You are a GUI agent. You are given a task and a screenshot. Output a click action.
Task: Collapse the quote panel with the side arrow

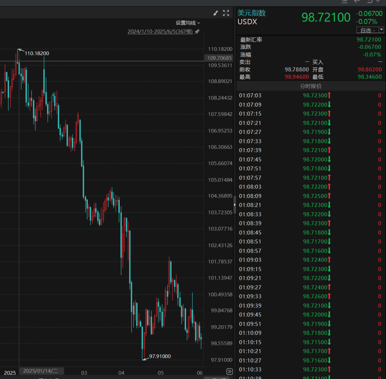234,205
